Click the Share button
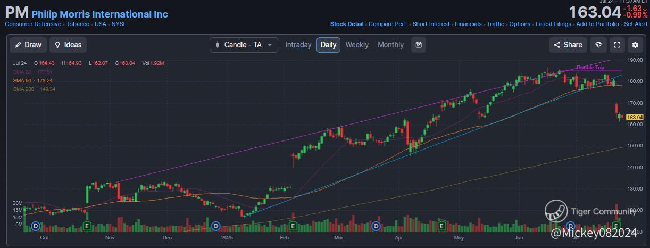650x248 pixels. (568, 45)
